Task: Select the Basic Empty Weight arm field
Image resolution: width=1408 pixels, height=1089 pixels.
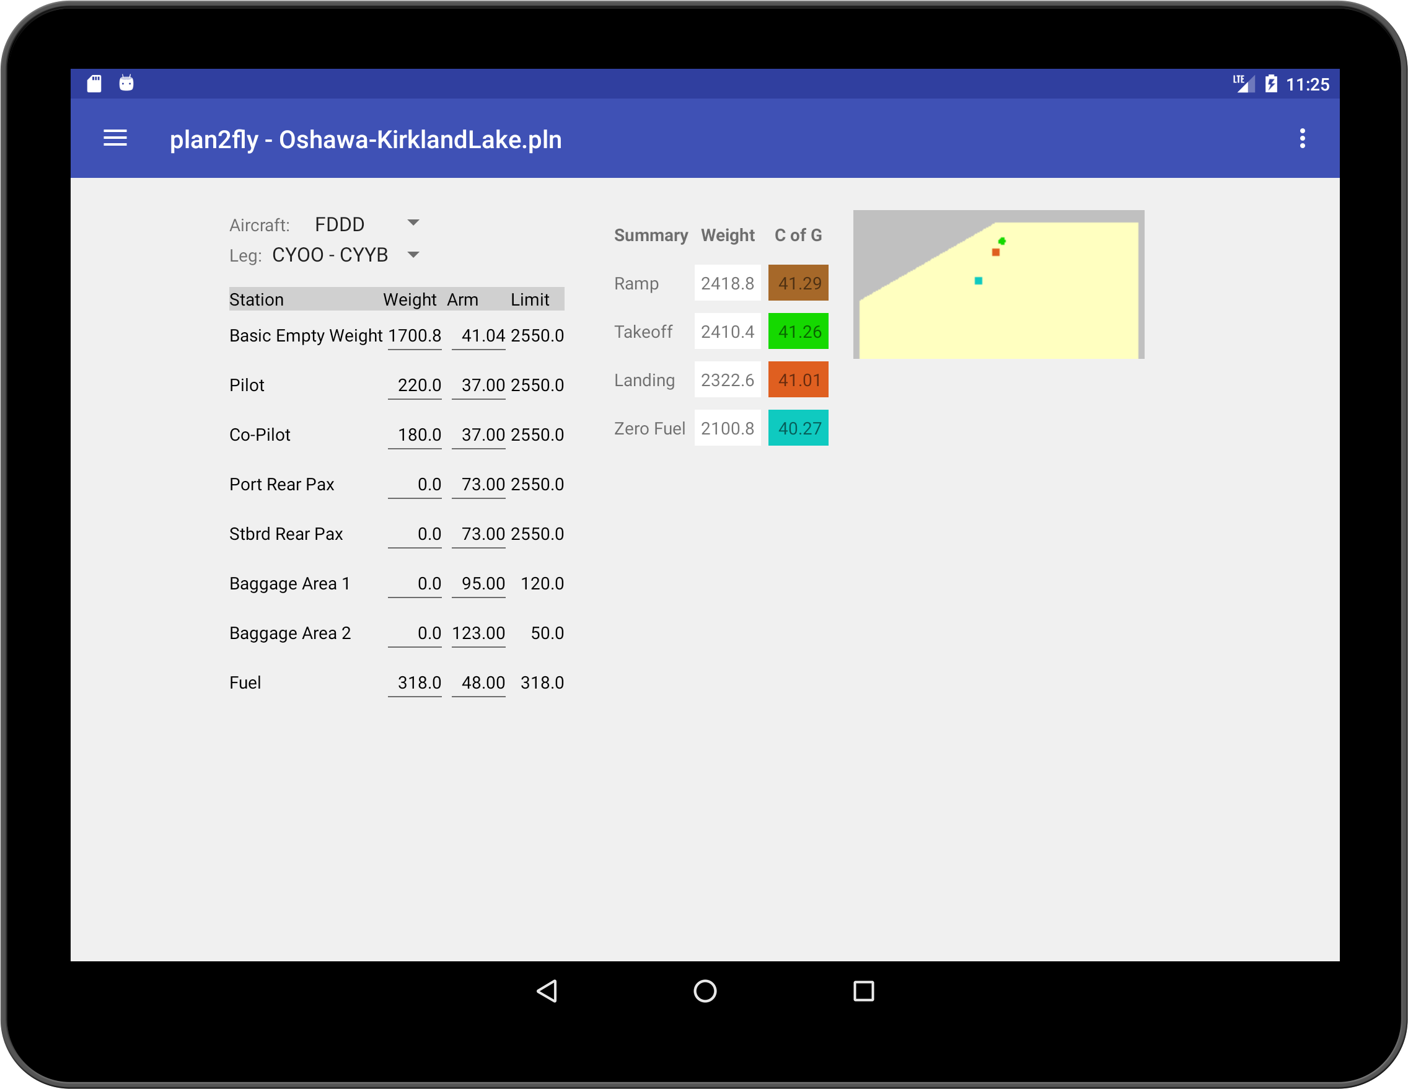Action: tap(478, 335)
